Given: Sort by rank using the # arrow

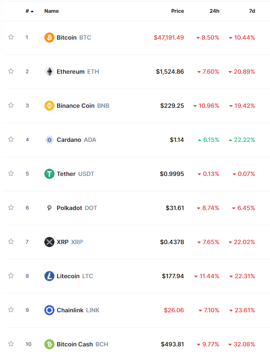Looking at the screenshot, I should (x=29, y=11).
